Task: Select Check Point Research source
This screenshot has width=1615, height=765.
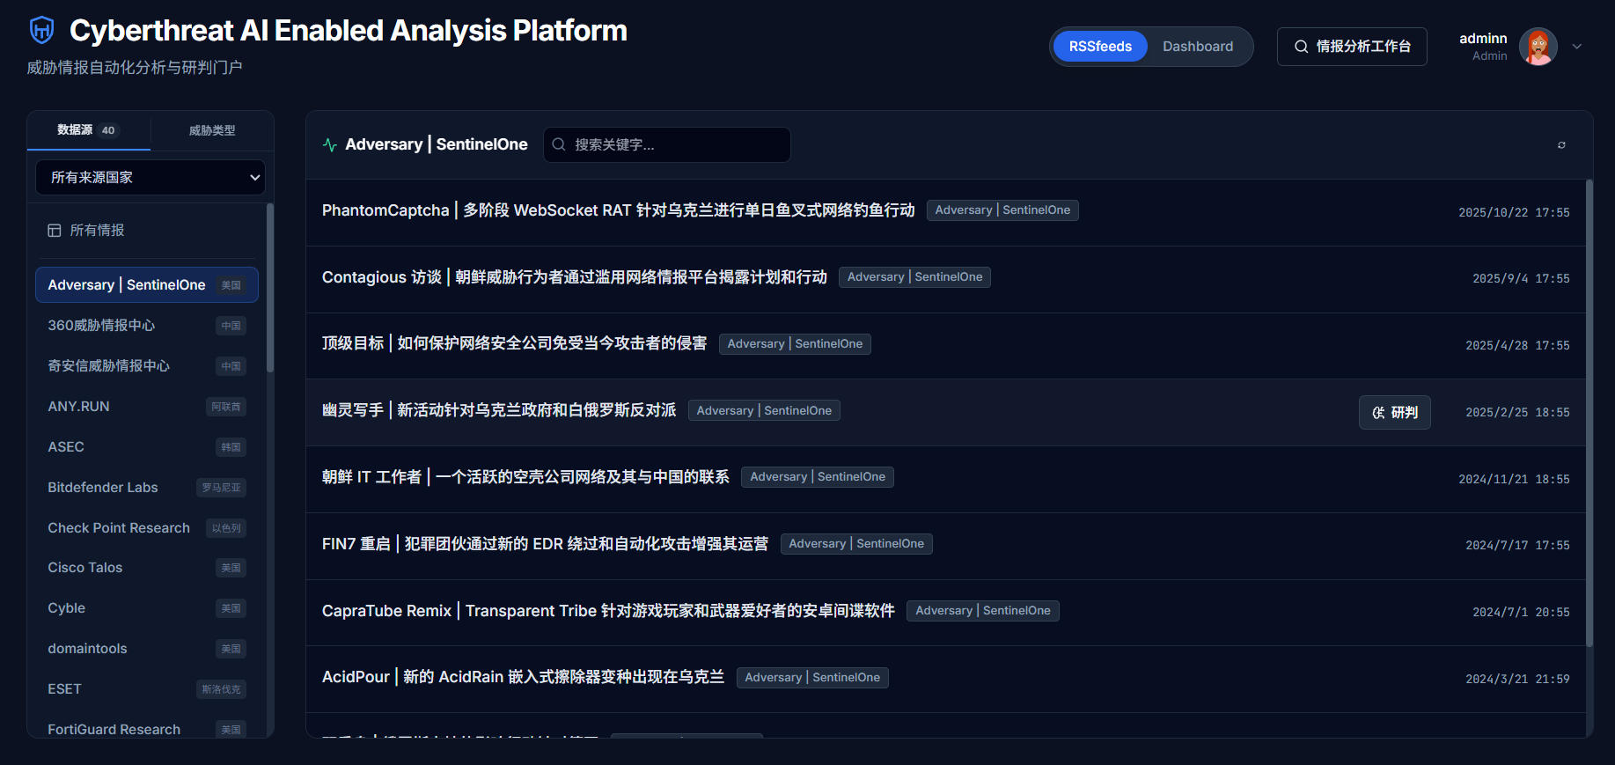Action: pos(147,528)
